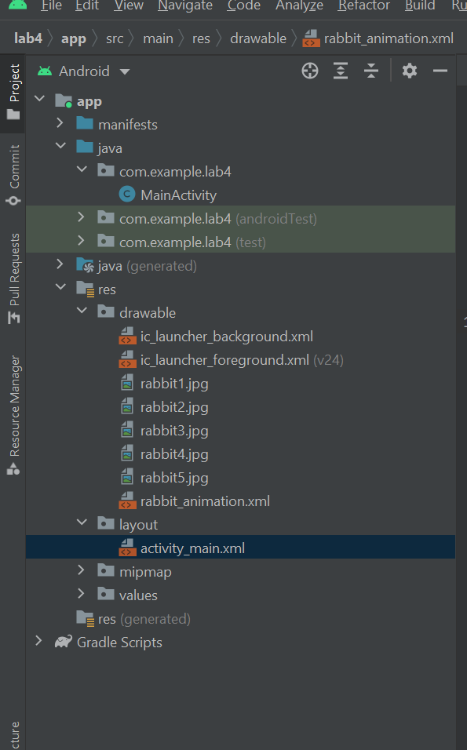Collapse the drawable folder
The height and width of the screenshot is (750, 467).
pos(82,312)
